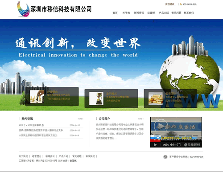Image resolution: width=223 pixels, height=172 pixels.
Task: Click the phone icon beside 400 number
Action: tap(181, 4)
